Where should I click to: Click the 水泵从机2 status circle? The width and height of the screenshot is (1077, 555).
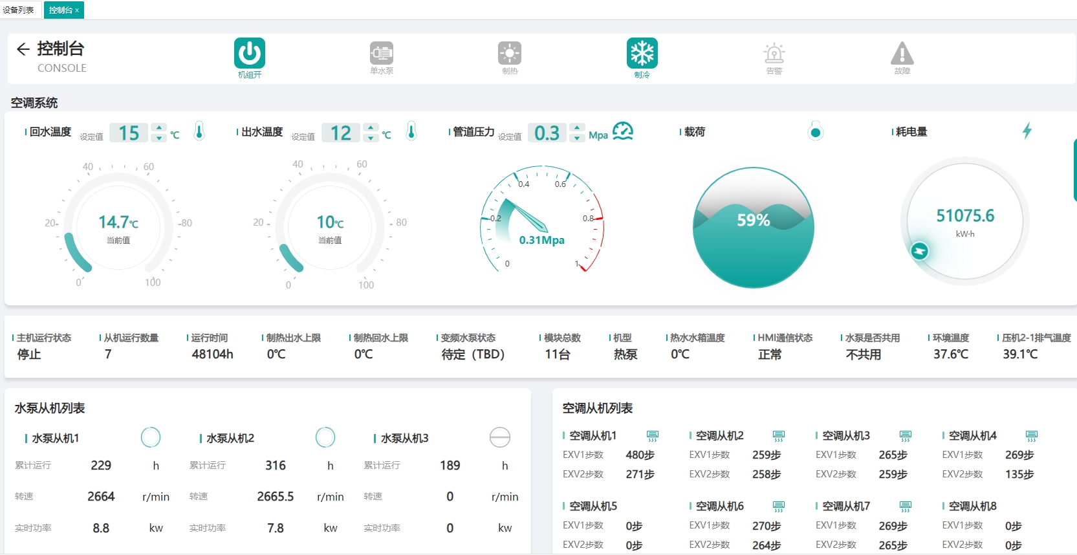325,437
